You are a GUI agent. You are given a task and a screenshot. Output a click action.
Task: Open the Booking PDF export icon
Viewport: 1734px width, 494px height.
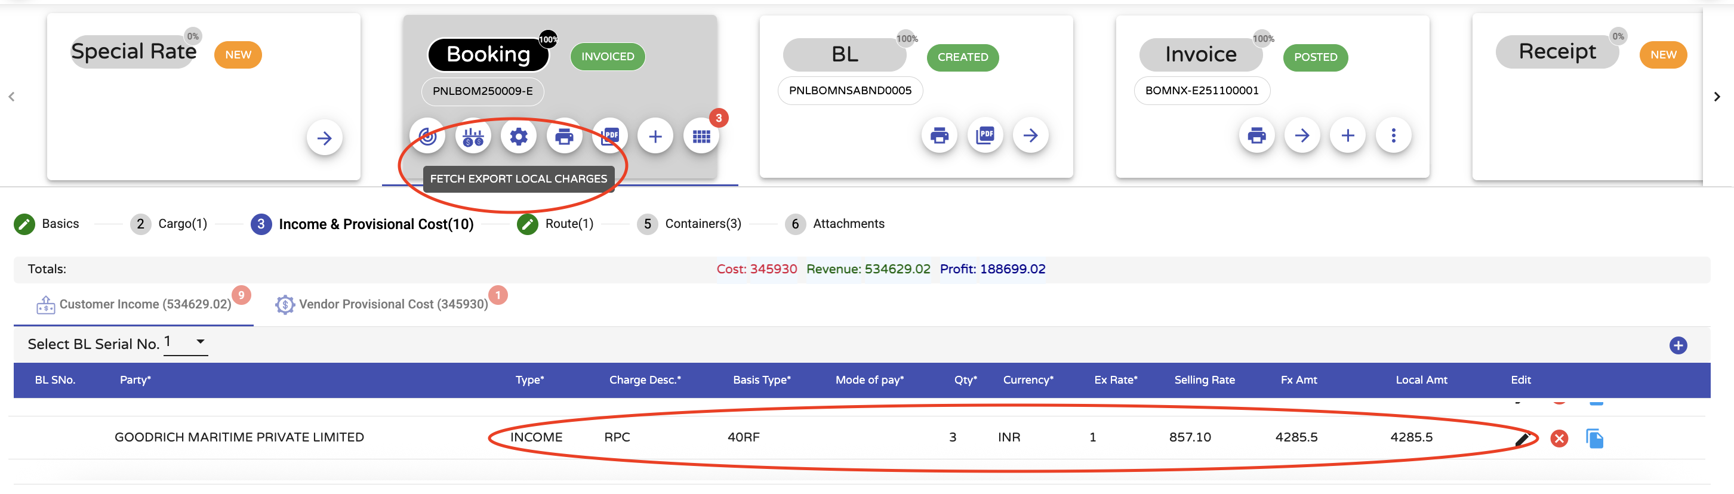coord(609,135)
